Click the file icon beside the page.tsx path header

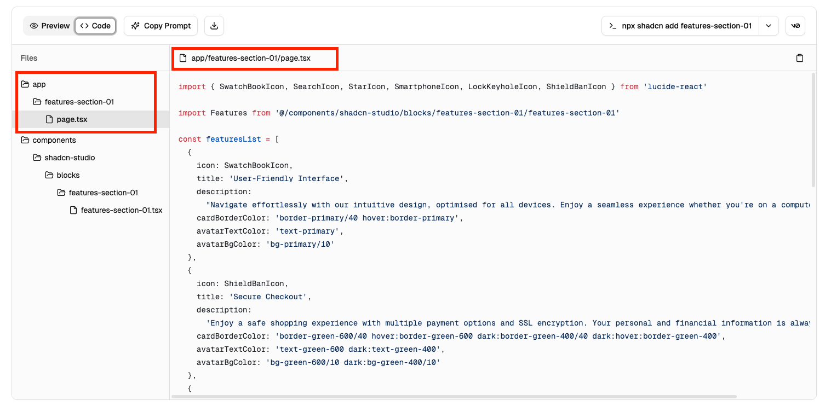(x=183, y=58)
